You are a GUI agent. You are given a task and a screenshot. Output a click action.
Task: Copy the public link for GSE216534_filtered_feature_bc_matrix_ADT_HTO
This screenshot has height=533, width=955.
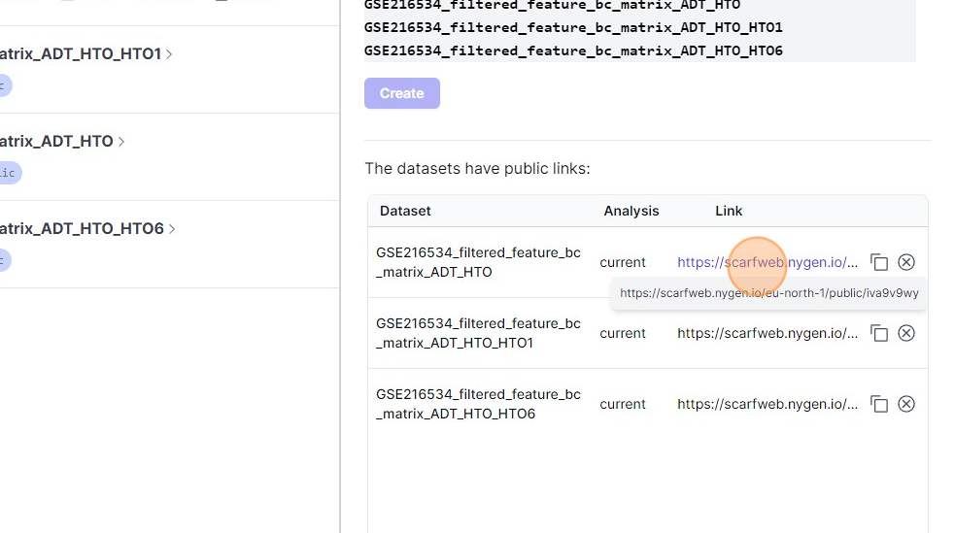[879, 262]
